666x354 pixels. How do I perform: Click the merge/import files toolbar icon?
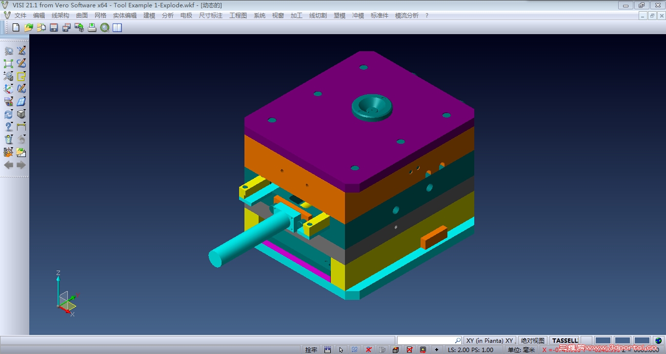(41, 27)
